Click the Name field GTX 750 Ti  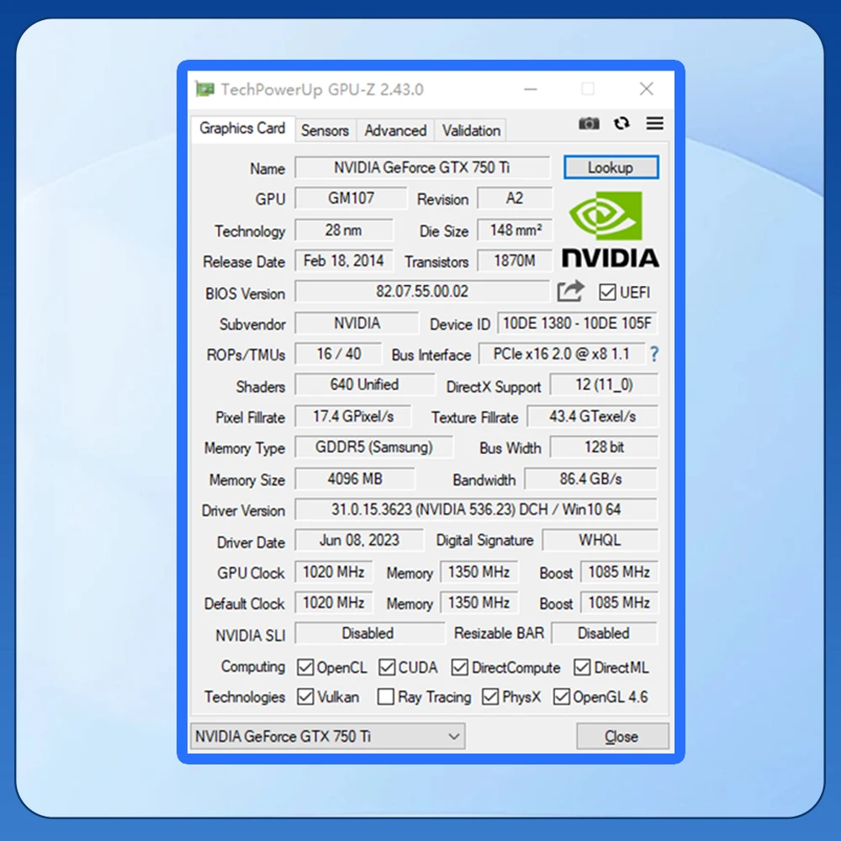tap(422, 167)
